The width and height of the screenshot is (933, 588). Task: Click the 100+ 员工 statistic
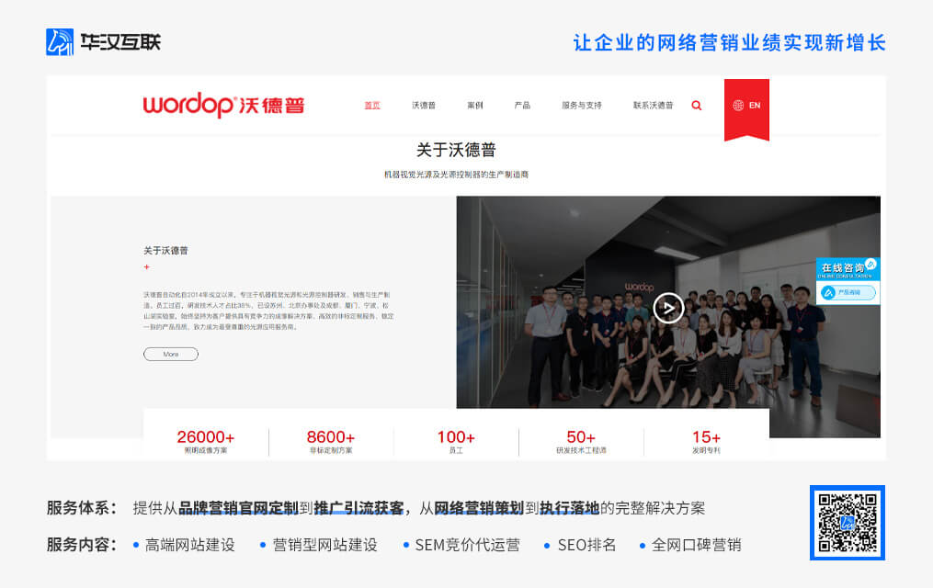pos(456,442)
